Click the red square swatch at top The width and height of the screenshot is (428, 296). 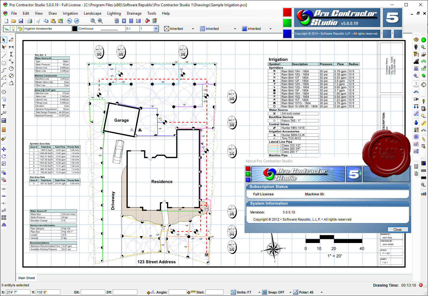287,12
